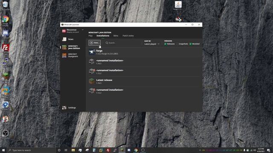
Task: Select Minecraft Dungeons sidebar icon
Action: tap(64, 55)
